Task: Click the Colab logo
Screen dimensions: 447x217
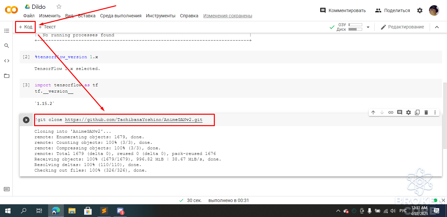Action: 11,10
